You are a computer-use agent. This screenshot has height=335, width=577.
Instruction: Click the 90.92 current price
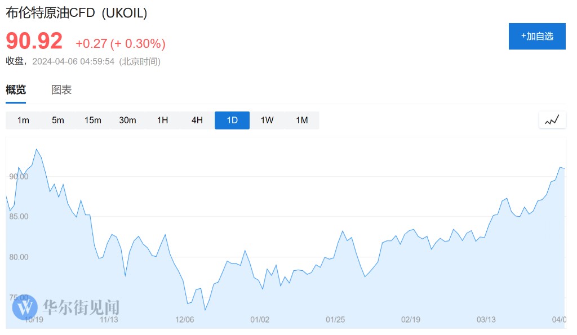coord(34,41)
